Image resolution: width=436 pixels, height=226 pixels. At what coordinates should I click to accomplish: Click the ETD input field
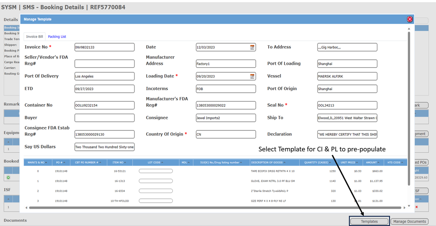[105, 89]
